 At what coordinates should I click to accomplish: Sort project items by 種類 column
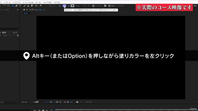4,33
